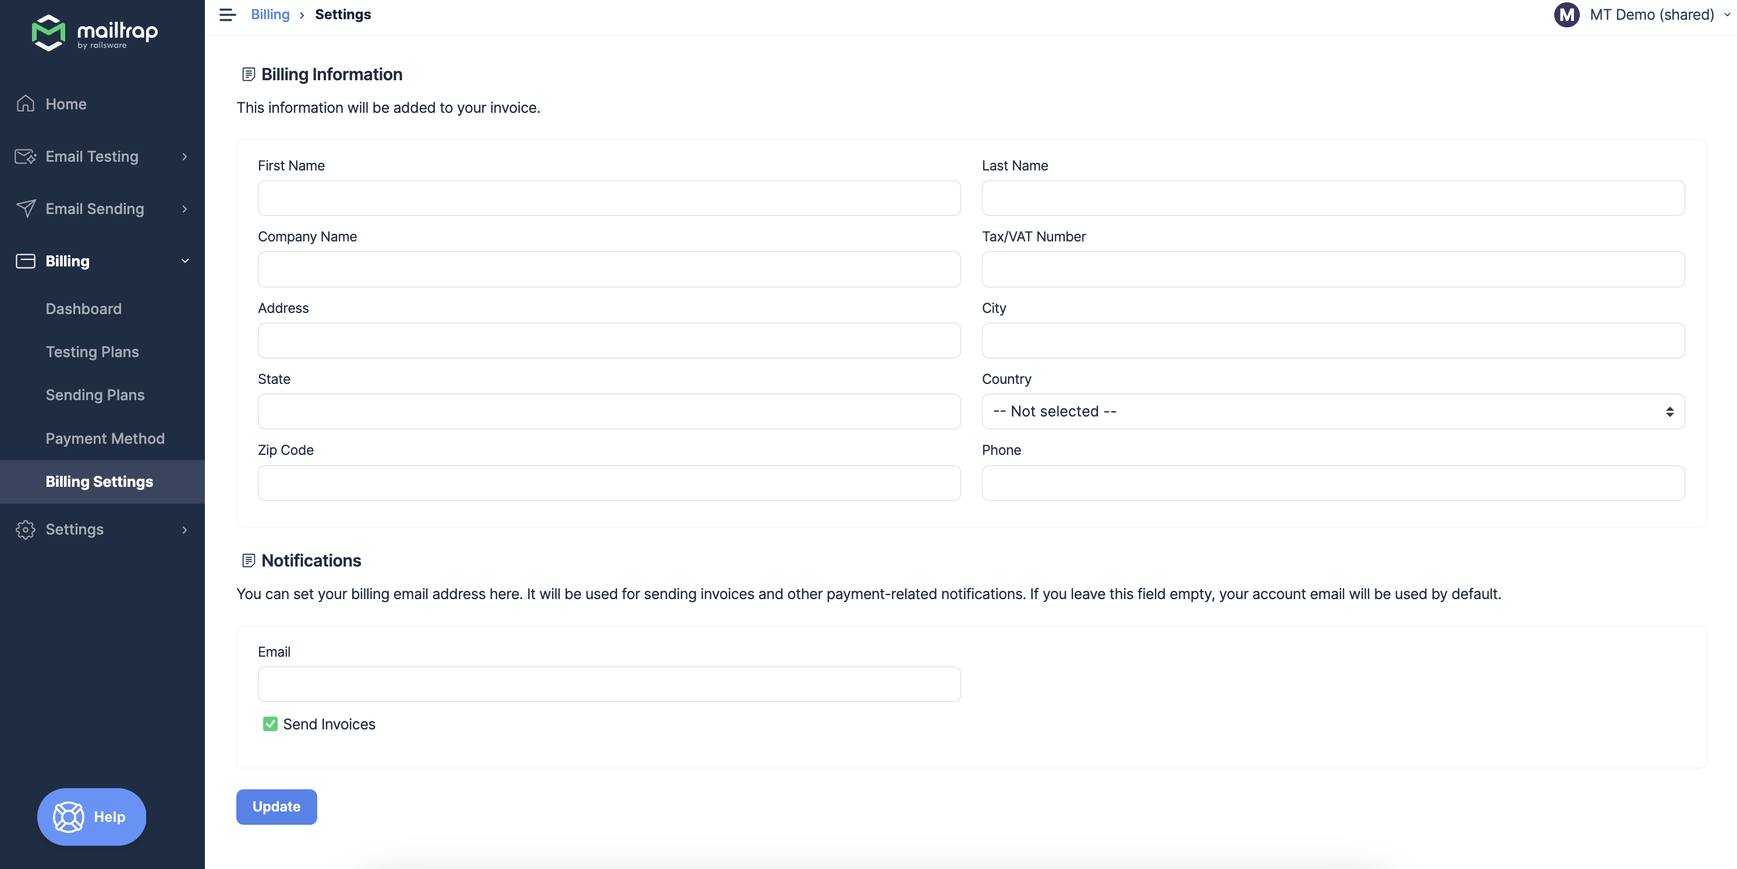
Task: Click the Email Testing envelope icon
Action: [26, 156]
